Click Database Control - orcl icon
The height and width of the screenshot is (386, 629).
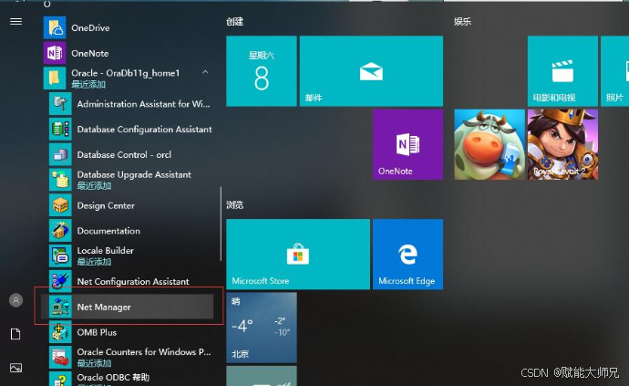(60, 154)
